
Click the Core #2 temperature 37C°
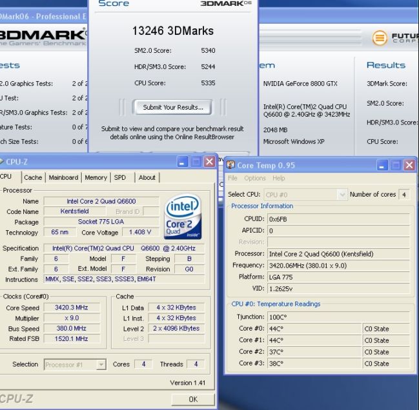(x=314, y=352)
